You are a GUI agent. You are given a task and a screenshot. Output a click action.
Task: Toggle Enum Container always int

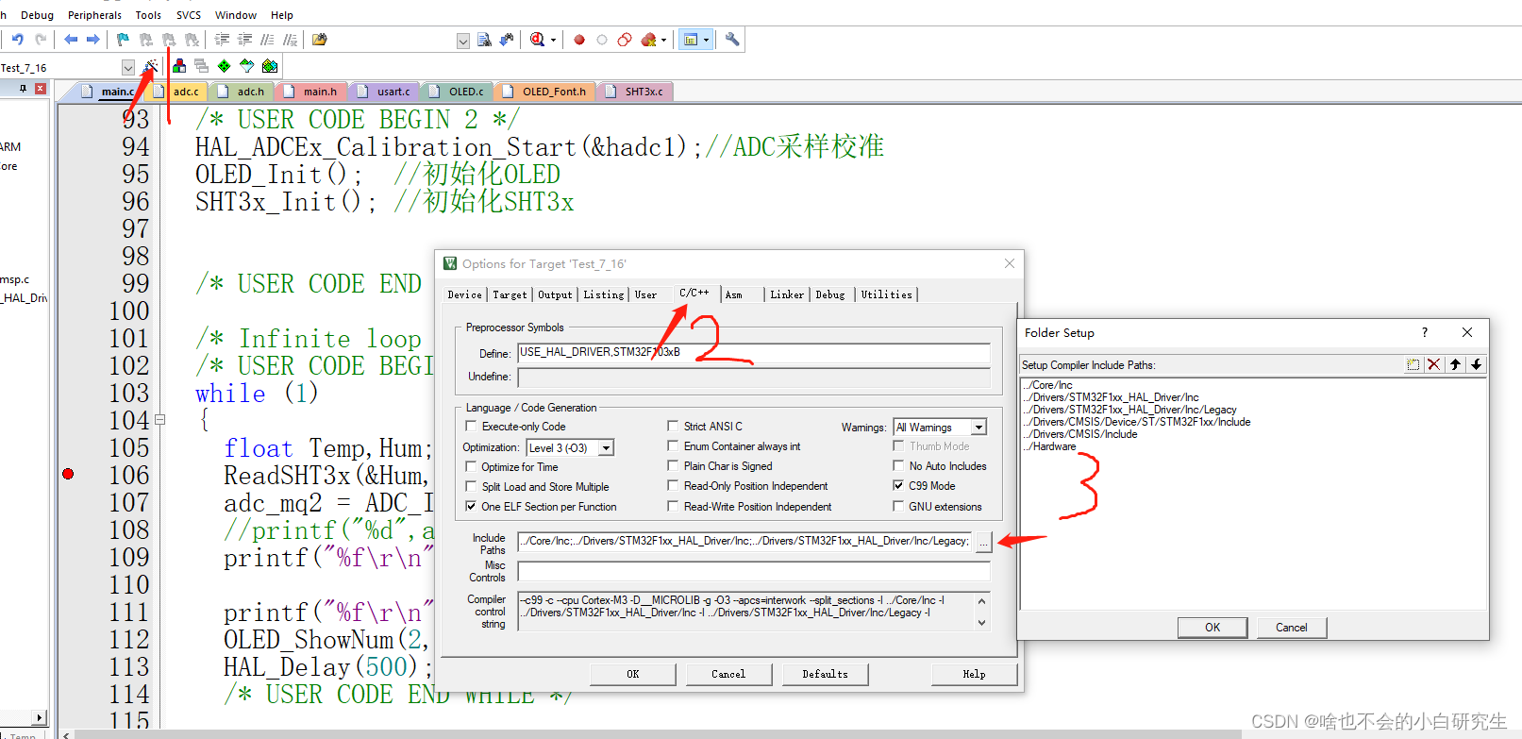(673, 445)
